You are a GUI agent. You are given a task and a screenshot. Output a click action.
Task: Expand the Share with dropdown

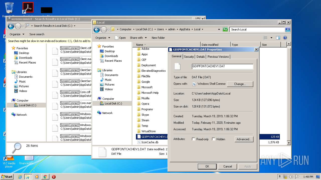click(x=138, y=38)
